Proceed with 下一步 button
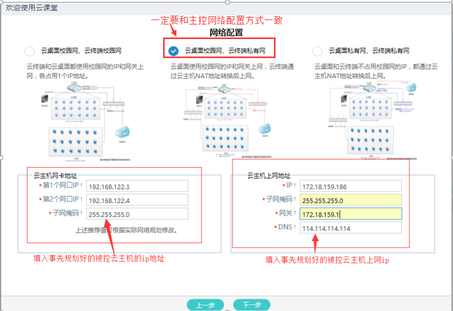Viewport: 453px width, 311px height. coord(251,305)
